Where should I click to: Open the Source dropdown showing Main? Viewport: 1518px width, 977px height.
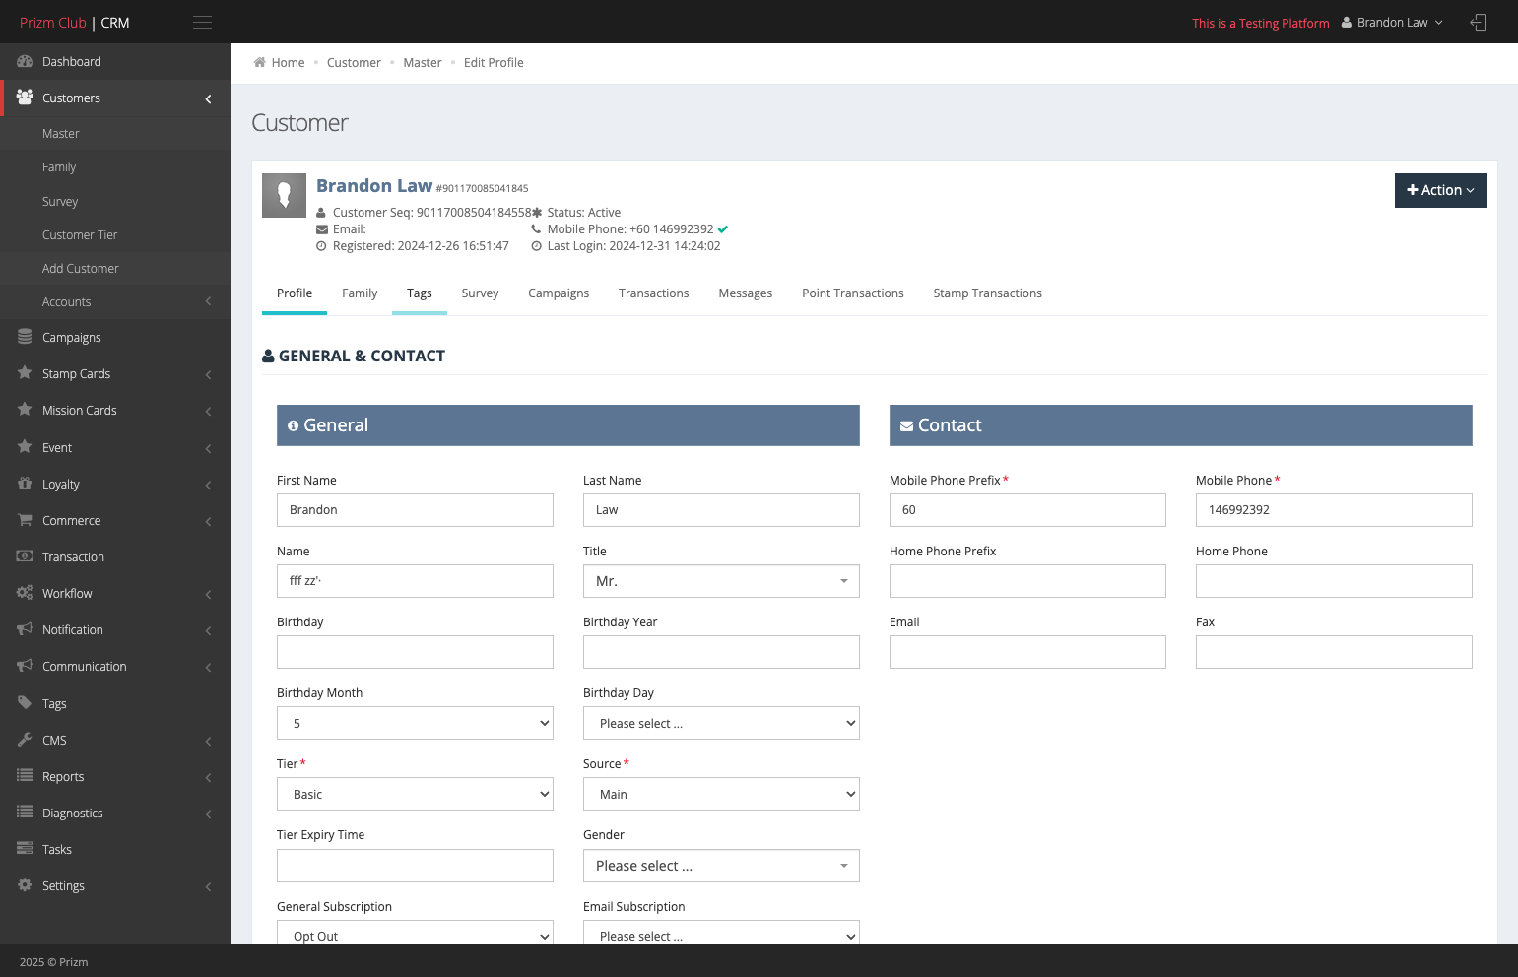pyautogui.click(x=721, y=794)
